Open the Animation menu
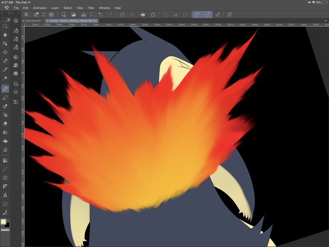Image resolution: width=329 pixels, height=247 pixels. tap(40, 8)
